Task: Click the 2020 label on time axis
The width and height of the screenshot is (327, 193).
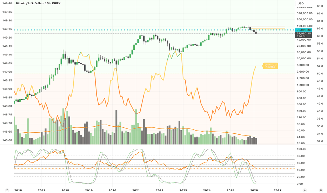Action: point(112,190)
